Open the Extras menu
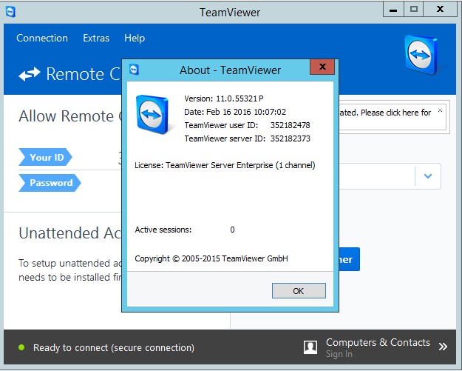 [96, 38]
